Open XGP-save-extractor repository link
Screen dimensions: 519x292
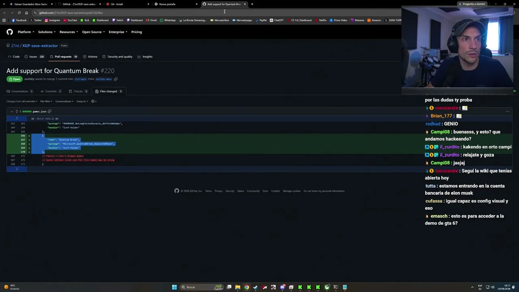pyautogui.click(x=40, y=46)
